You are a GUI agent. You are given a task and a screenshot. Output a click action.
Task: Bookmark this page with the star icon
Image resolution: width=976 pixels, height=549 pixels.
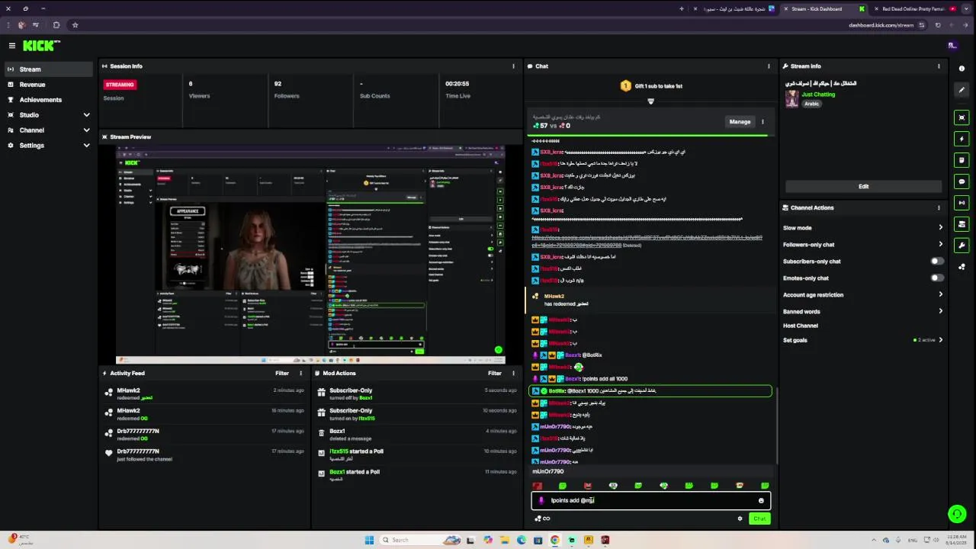(x=75, y=25)
